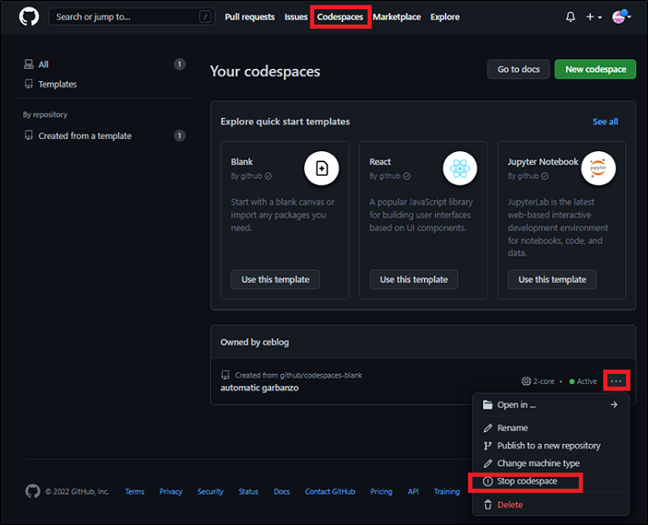Image resolution: width=648 pixels, height=525 pixels.
Task: Click the stop icon beside Stop codespace
Action: 488,481
